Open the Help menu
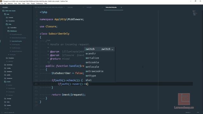The width and height of the screenshot is (203, 114). [x=46, y=3]
